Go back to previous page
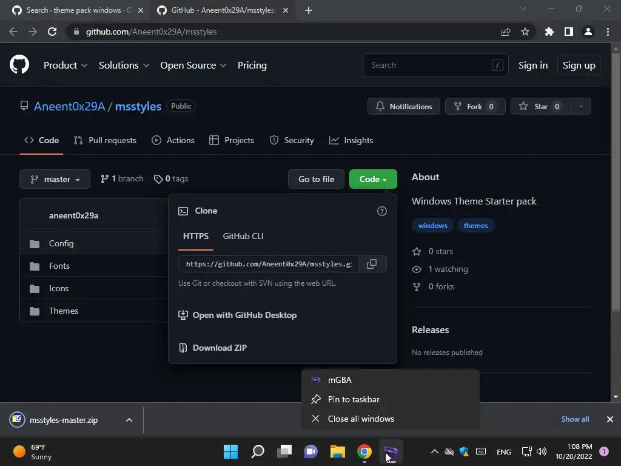The width and height of the screenshot is (621, 466). tap(13, 32)
